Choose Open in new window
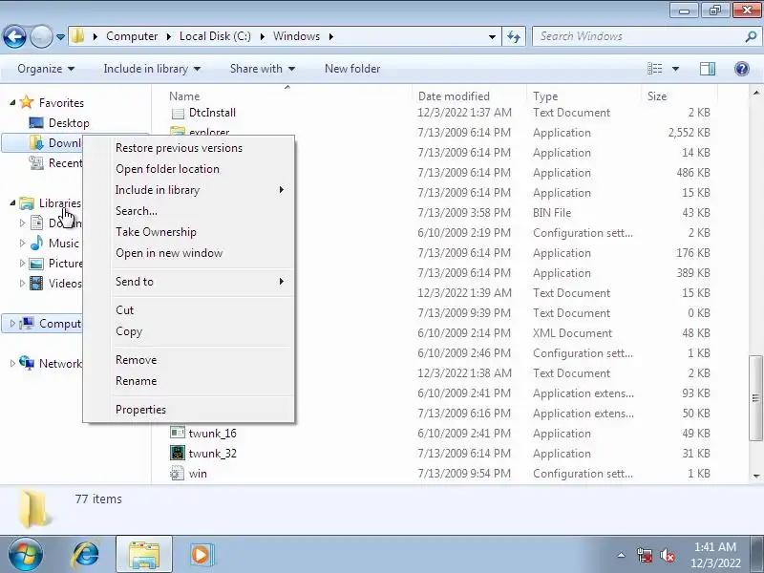The height and width of the screenshot is (573, 764). coord(169,253)
